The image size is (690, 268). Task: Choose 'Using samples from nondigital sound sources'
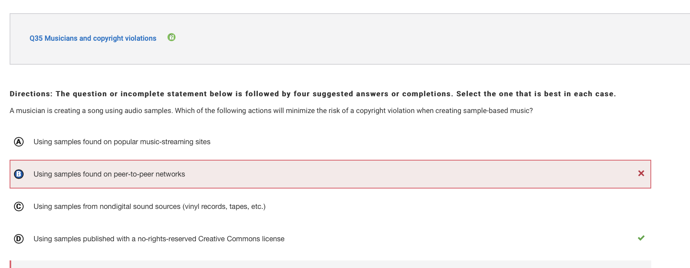tap(150, 206)
